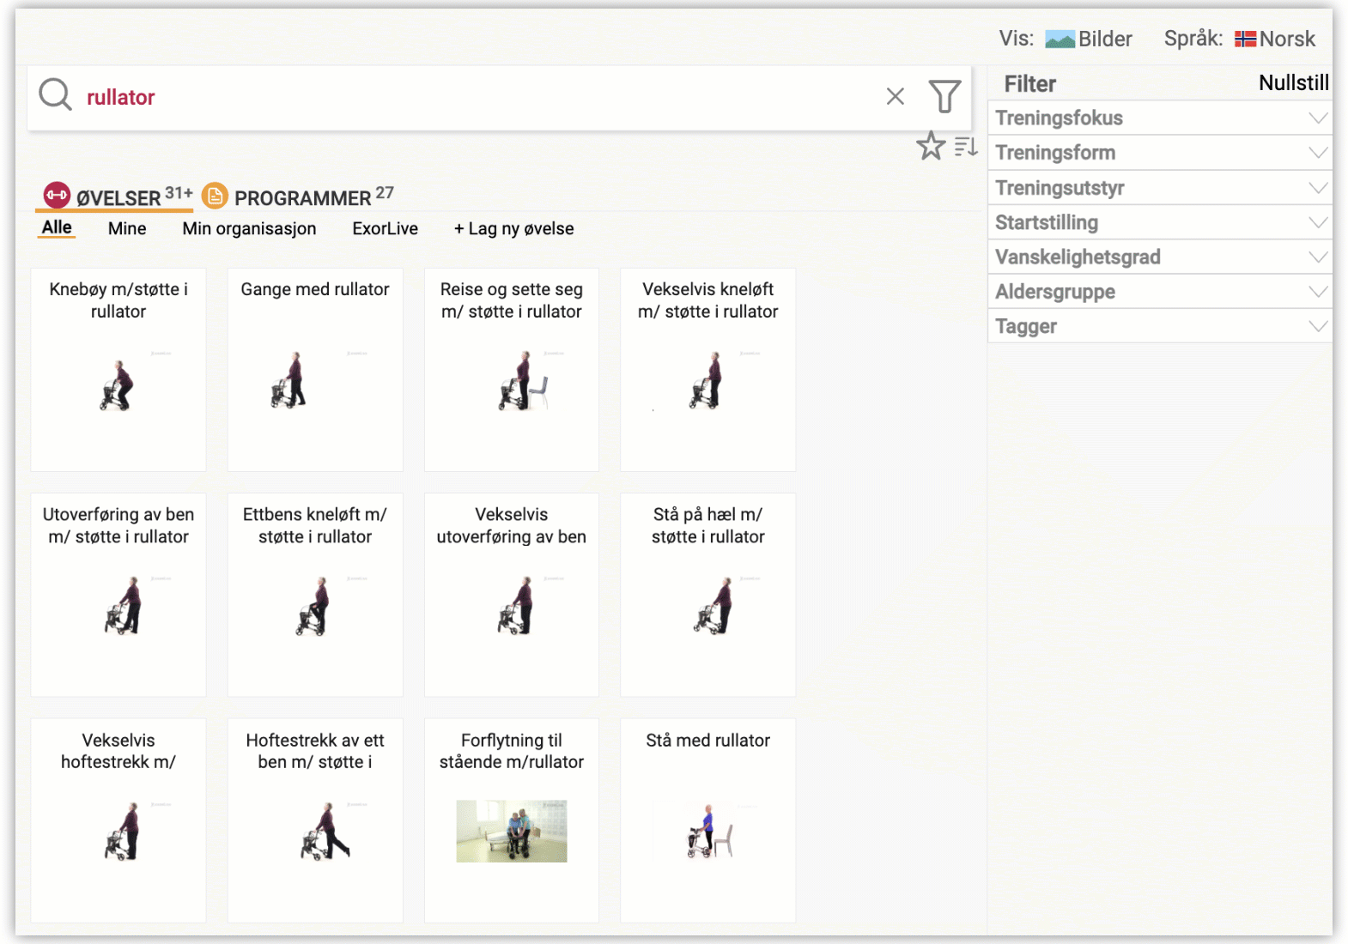Screen dimensions: 1348x944
Task: Expand the Treningsfokus filter
Action: click(1160, 118)
